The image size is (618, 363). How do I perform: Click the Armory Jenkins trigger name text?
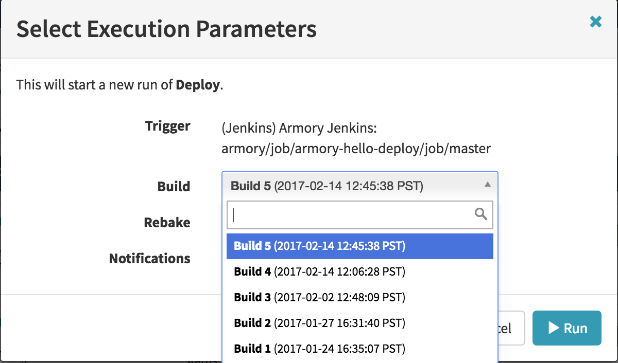click(x=300, y=128)
